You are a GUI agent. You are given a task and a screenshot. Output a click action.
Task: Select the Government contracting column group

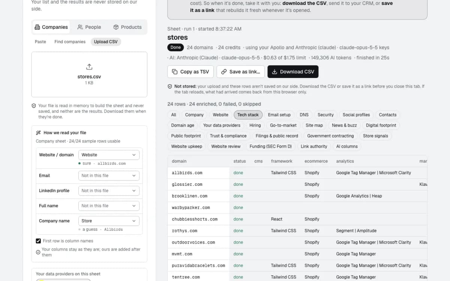330,136
